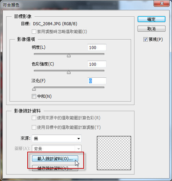Click the 淡化(F) slider handle

pos(34,89)
